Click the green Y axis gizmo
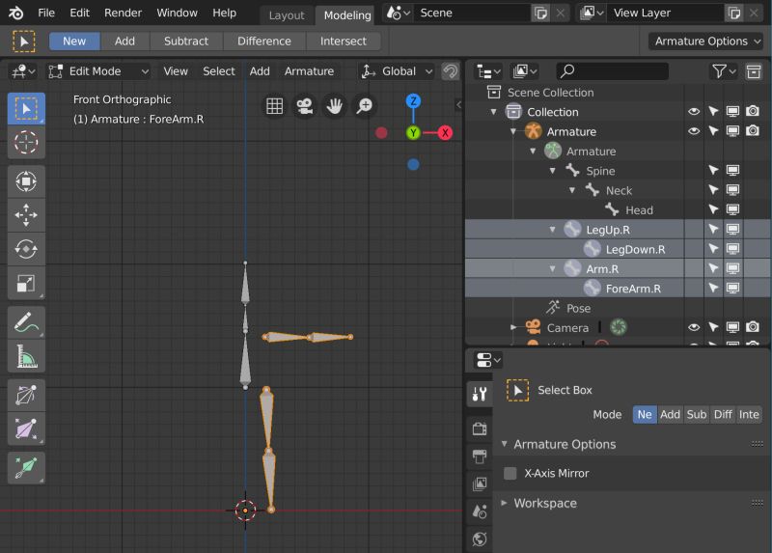The height and width of the screenshot is (553, 772). [413, 132]
